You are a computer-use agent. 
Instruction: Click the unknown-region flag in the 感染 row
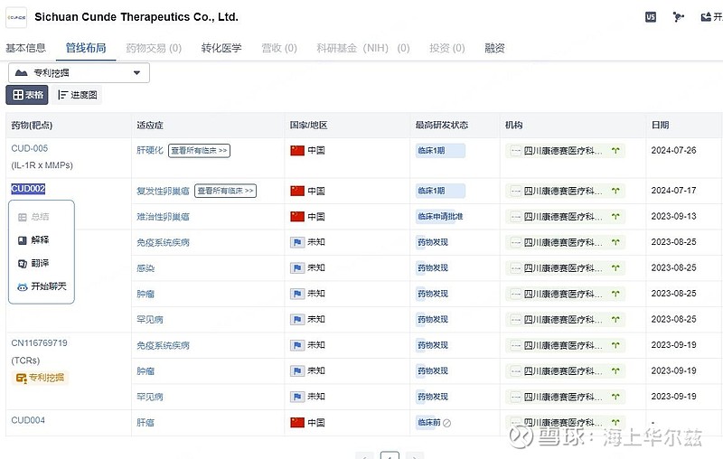click(x=297, y=267)
